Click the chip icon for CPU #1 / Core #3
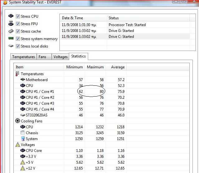Viewport: 199px width, 173px height. point(23,103)
